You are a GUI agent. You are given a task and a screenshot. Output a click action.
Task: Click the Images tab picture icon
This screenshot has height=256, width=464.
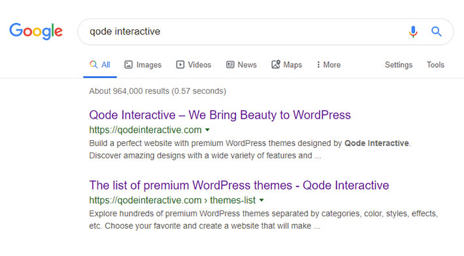tap(129, 64)
